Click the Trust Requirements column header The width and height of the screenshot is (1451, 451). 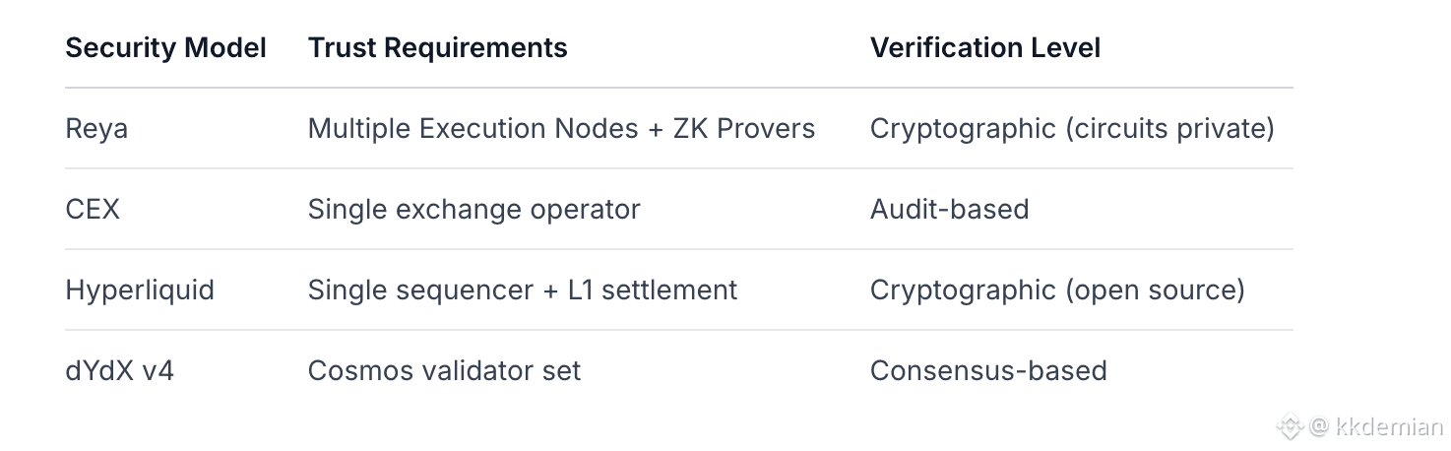point(437,47)
